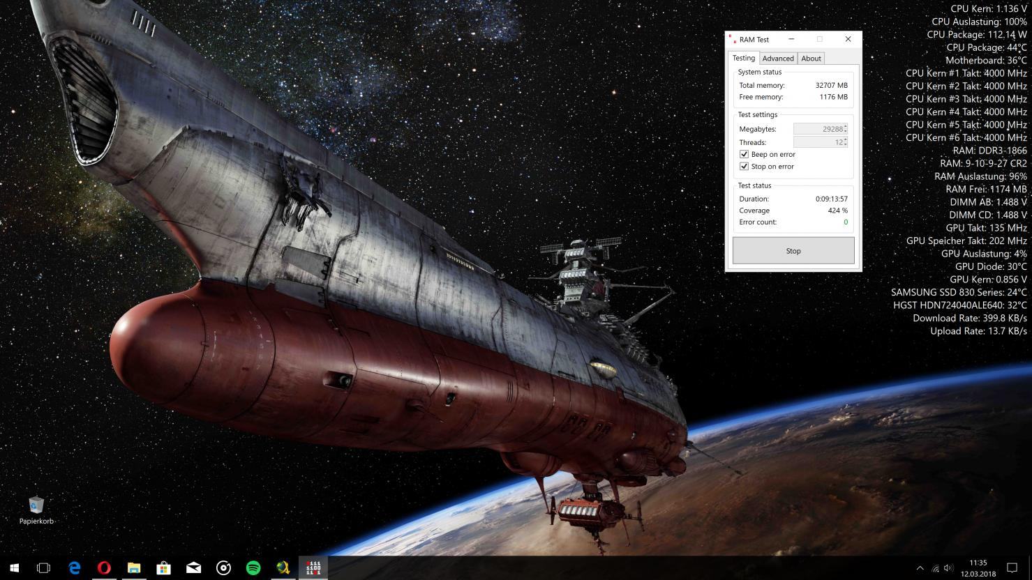Click the Megabytes input field
The image size is (1032, 580).
tap(821, 129)
